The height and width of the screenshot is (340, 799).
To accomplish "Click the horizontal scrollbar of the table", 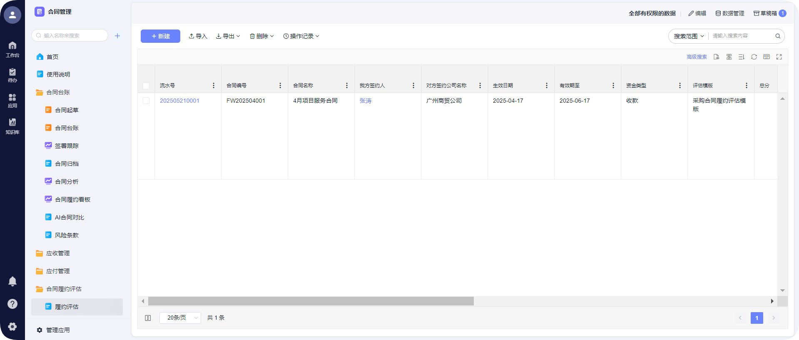I will tap(311, 301).
